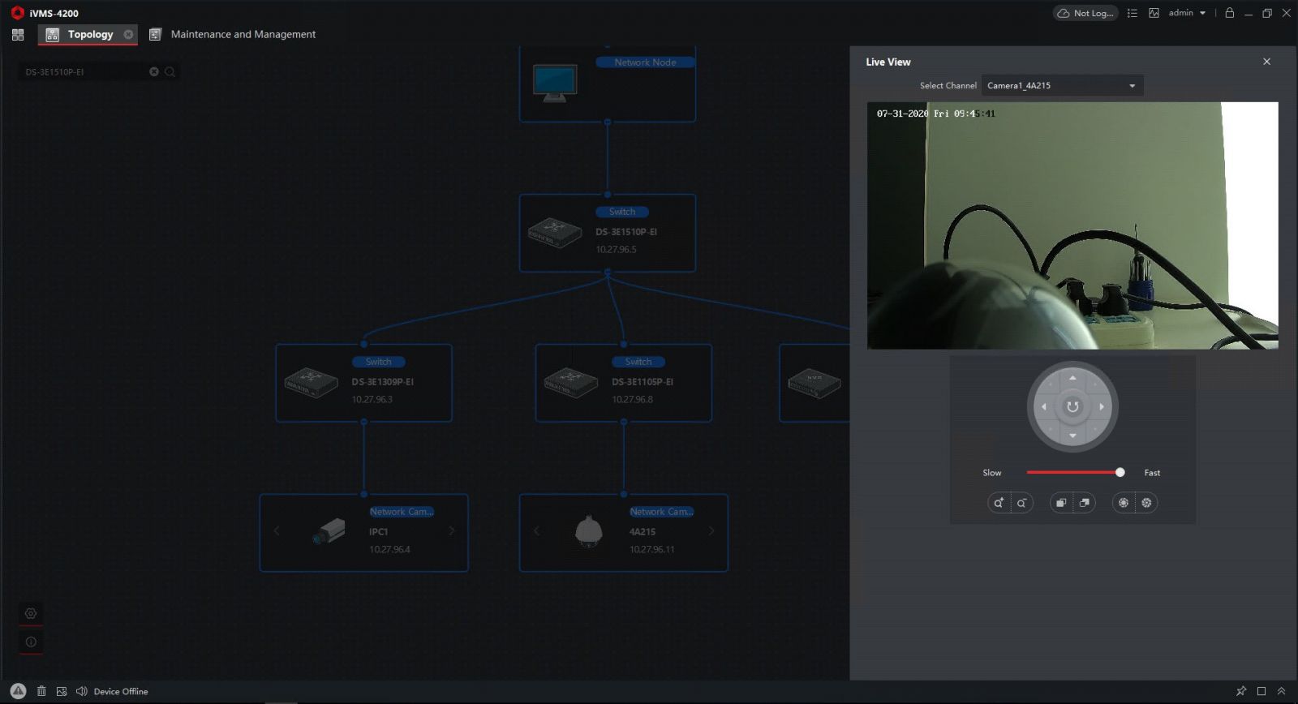1298x704 pixels.
Task: Toggle alarm pop-up image icon
Action: pyautogui.click(x=62, y=692)
